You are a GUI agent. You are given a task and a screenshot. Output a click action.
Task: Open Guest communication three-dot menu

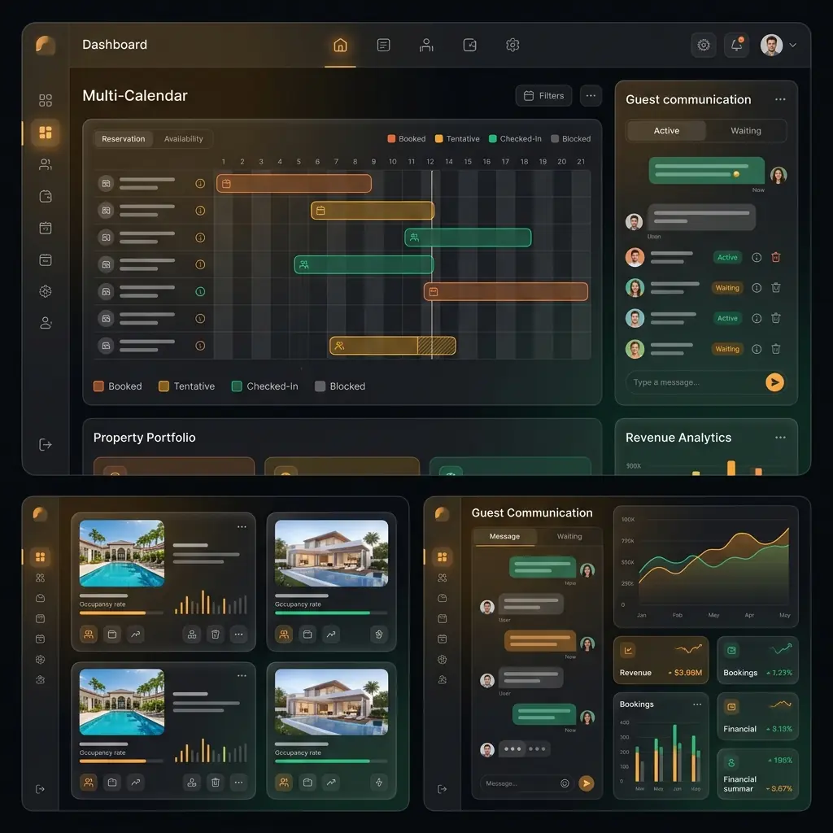tap(780, 99)
